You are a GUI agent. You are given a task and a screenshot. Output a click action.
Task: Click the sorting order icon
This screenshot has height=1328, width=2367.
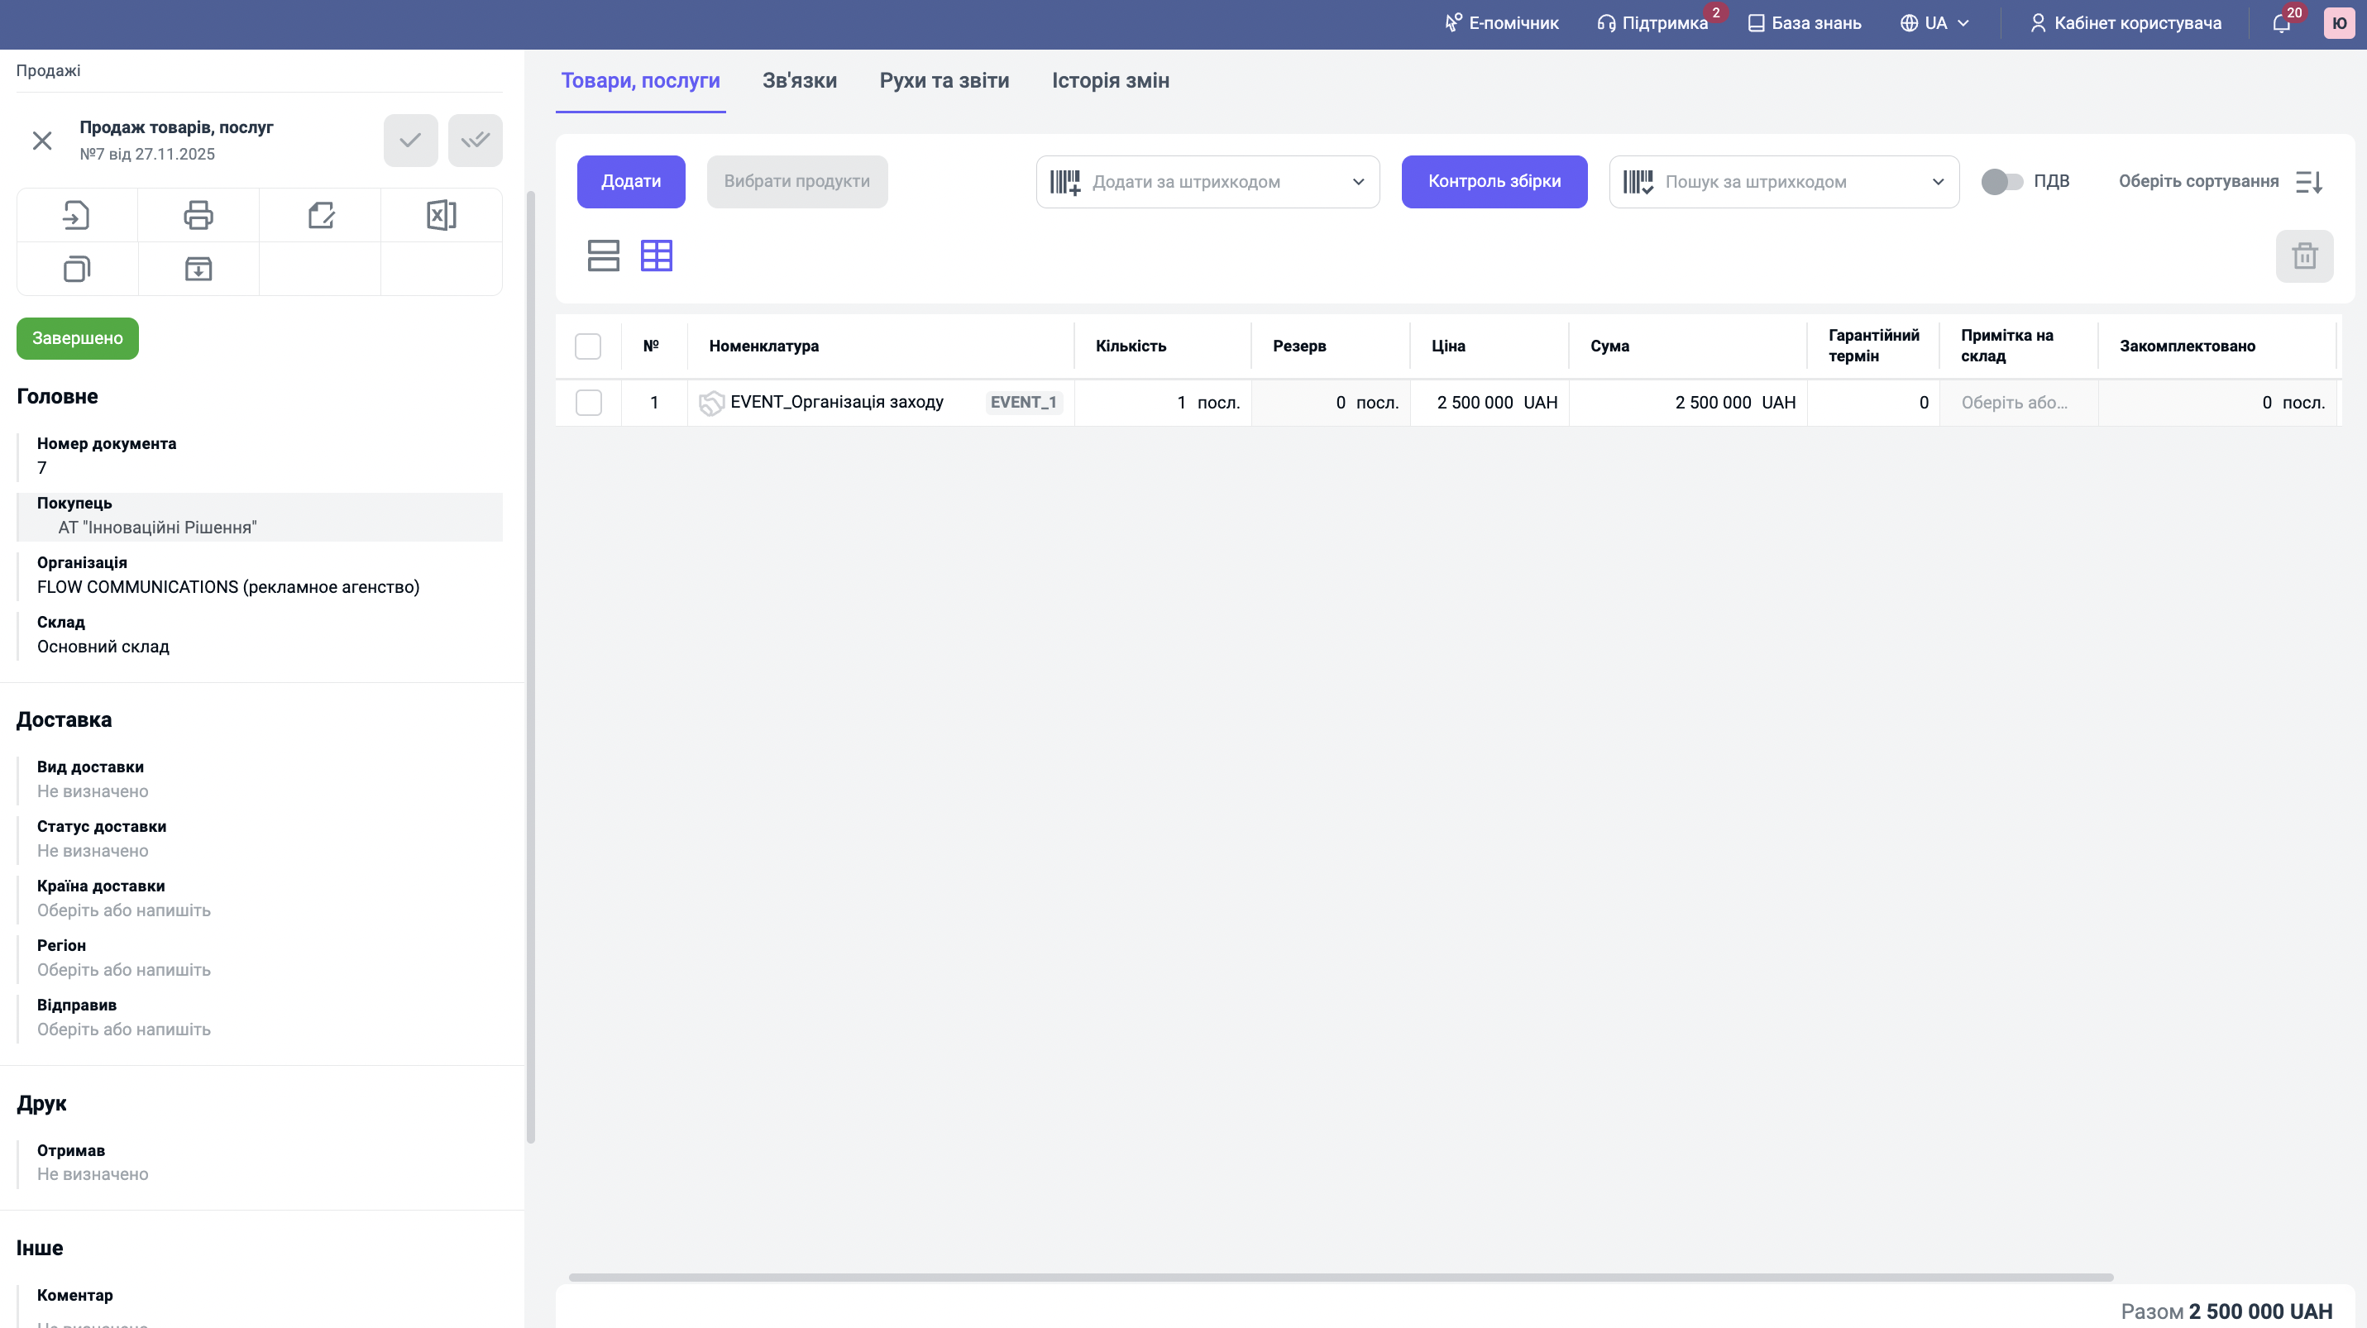(2308, 182)
